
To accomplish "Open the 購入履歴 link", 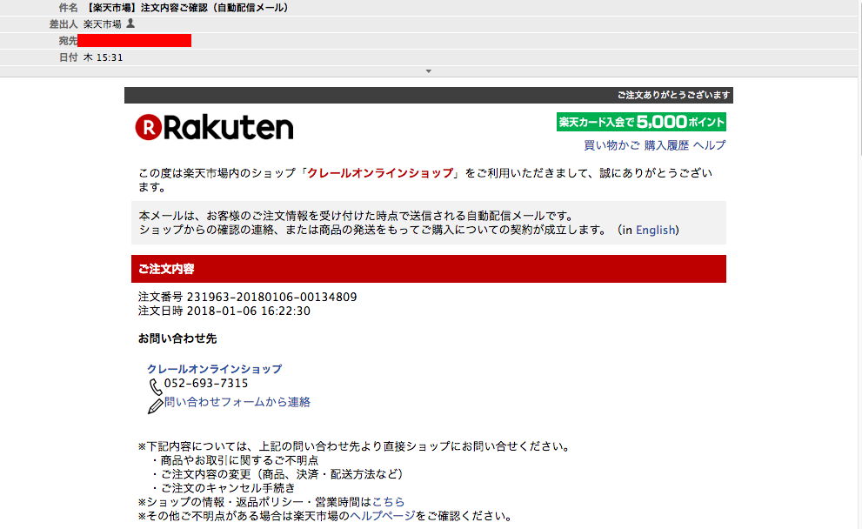I will pos(666,145).
